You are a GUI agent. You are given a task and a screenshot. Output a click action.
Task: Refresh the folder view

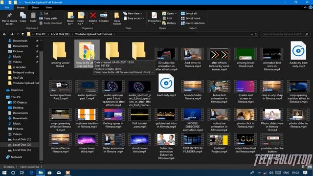coord(256,34)
